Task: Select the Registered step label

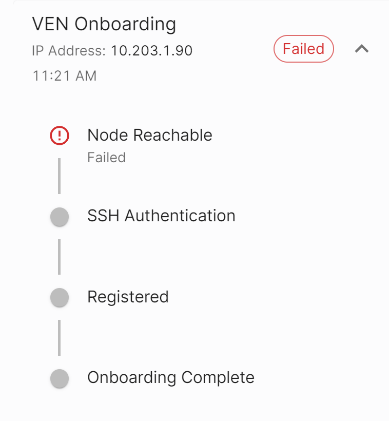Action: 128,297
